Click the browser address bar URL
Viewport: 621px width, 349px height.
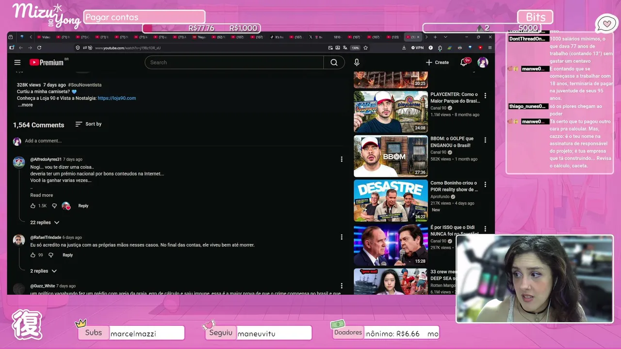pos(128,48)
